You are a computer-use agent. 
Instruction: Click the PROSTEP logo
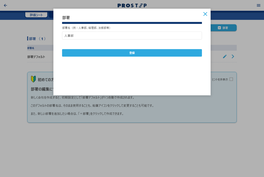tap(132, 5)
